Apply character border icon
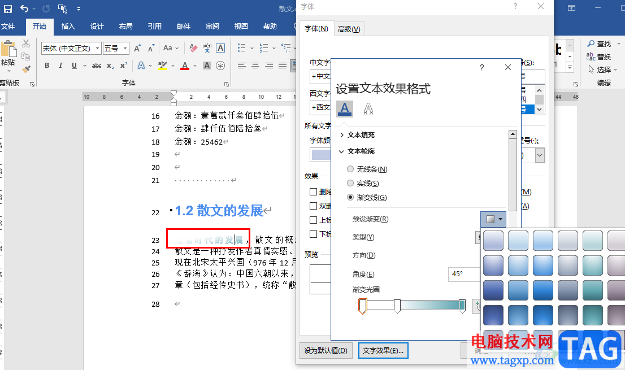This screenshot has height=370, width=625. pyautogui.click(x=220, y=48)
